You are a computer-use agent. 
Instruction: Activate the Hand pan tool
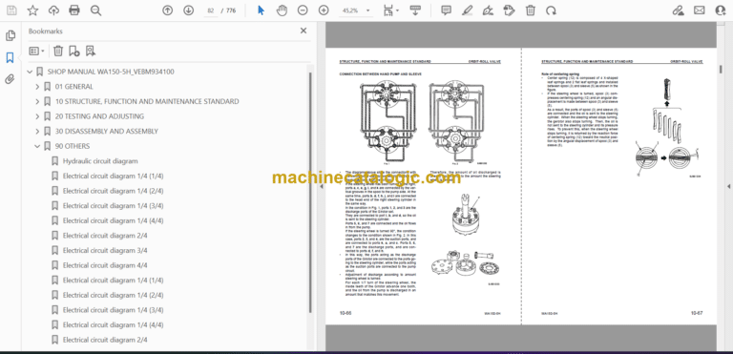click(x=282, y=10)
